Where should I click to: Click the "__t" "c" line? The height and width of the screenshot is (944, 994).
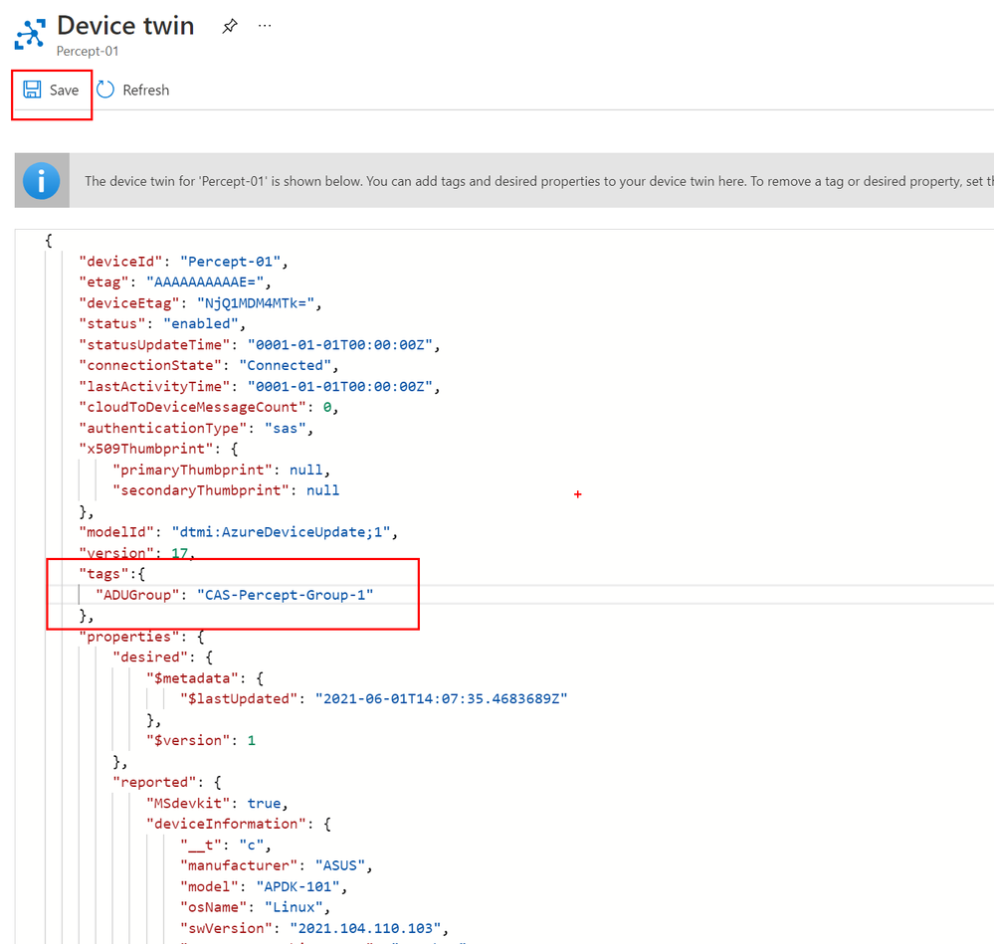tap(226, 846)
